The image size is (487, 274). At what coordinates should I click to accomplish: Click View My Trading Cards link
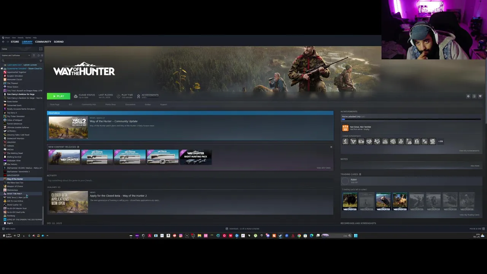click(x=469, y=215)
